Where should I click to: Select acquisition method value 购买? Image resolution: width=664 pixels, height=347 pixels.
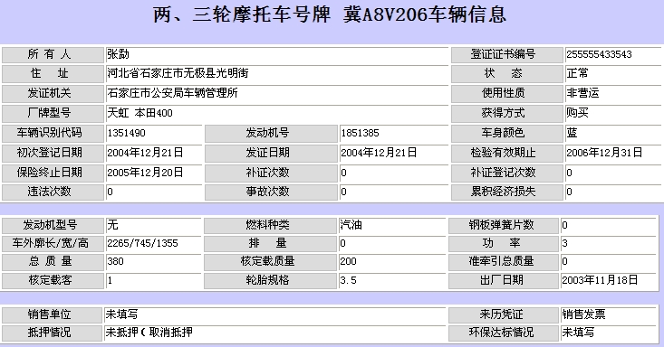click(577, 113)
